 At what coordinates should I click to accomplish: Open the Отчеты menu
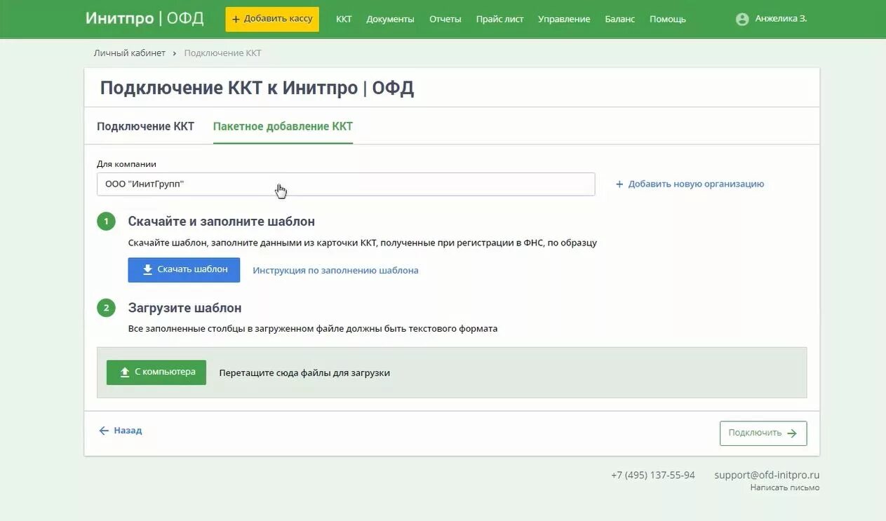click(445, 19)
